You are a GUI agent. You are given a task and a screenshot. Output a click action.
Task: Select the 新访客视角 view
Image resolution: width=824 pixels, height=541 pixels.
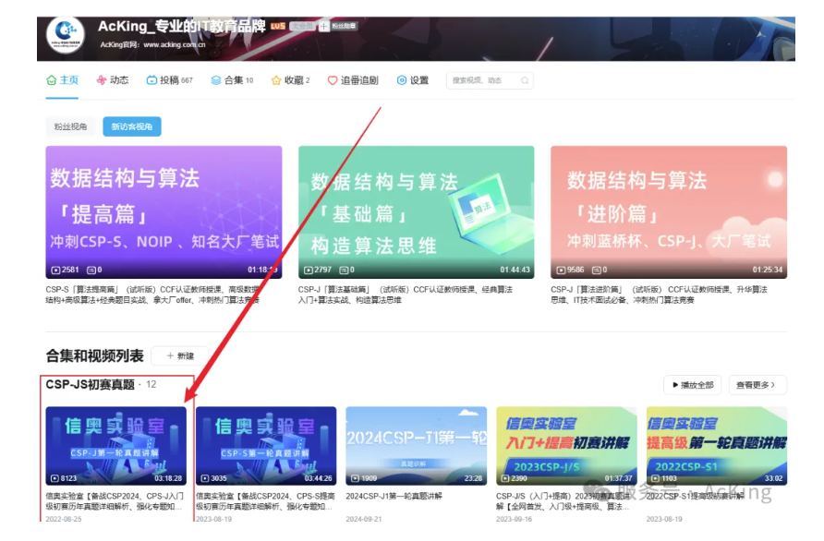pos(132,126)
